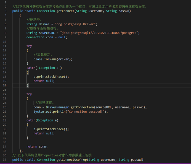
Task: Click the DriverManager class name
Action: [57, 107]
